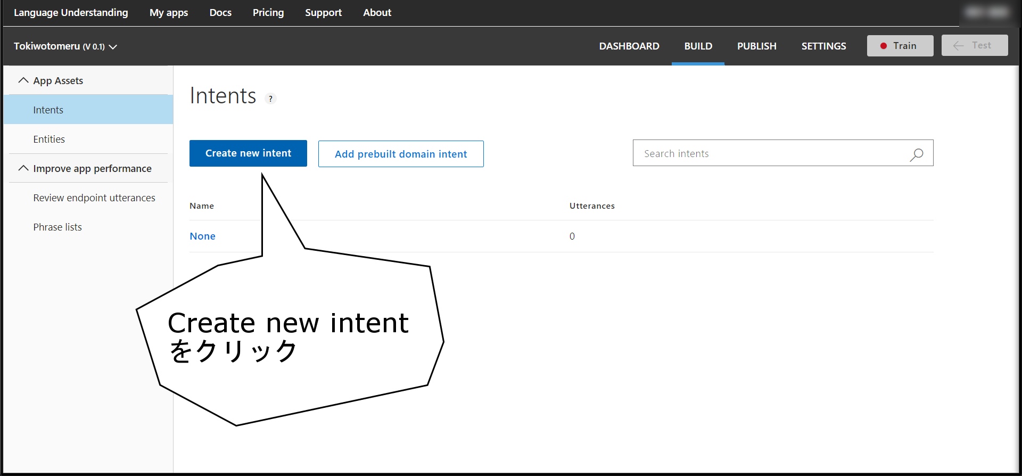Open My apps in the top menu

pyautogui.click(x=169, y=13)
